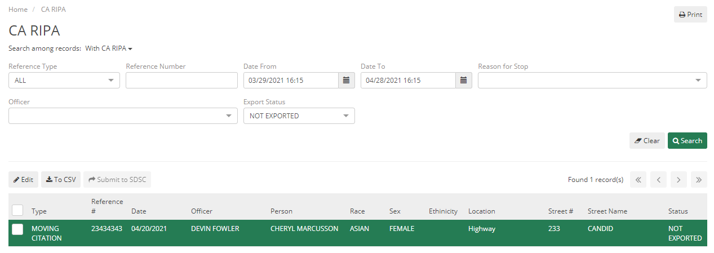
Task: Run the Search button
Action: (x=688, y=141)
